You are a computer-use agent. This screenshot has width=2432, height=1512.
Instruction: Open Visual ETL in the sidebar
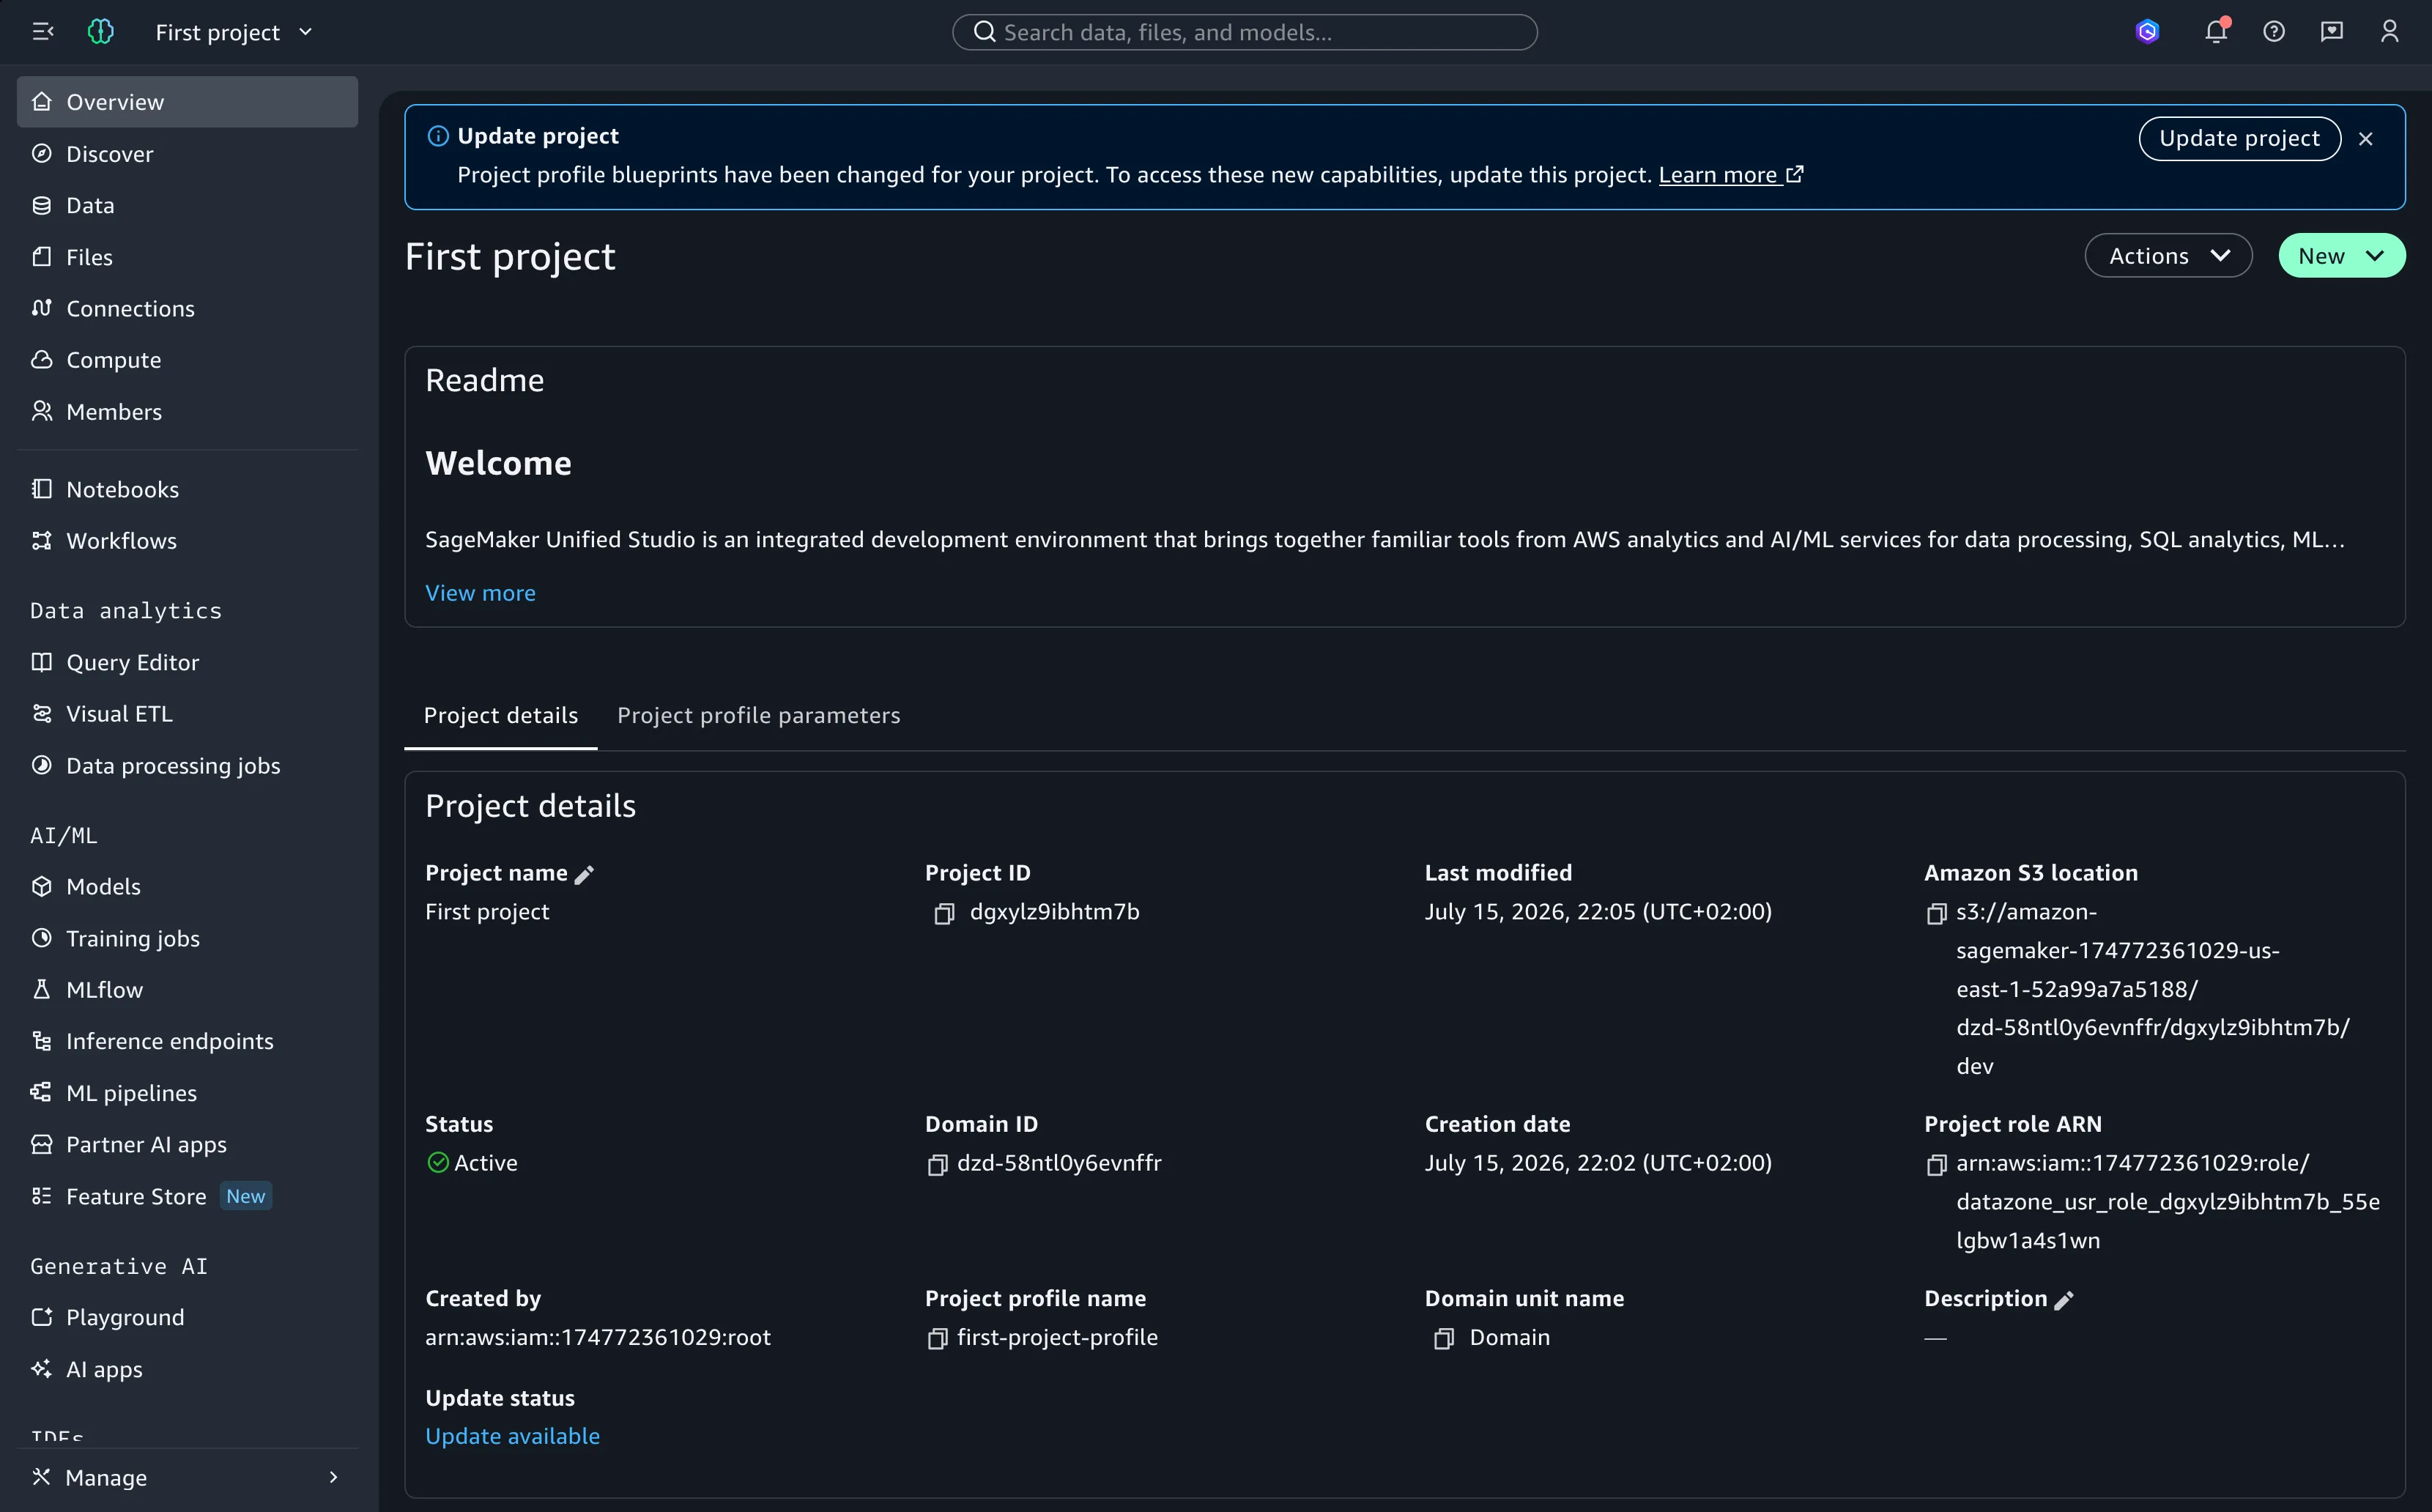coord(187,714)
